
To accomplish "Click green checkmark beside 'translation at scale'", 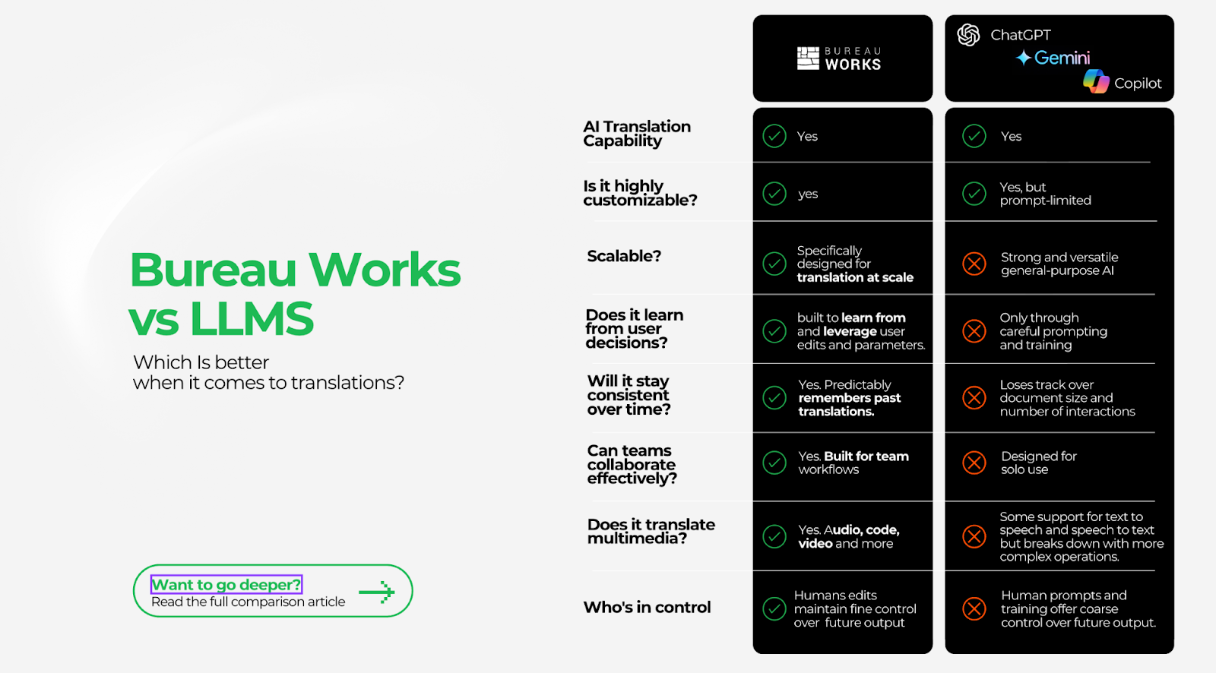I will 774,264.
